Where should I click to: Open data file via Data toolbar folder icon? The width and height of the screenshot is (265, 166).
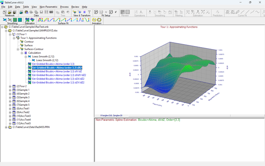(x=21, y=12)
